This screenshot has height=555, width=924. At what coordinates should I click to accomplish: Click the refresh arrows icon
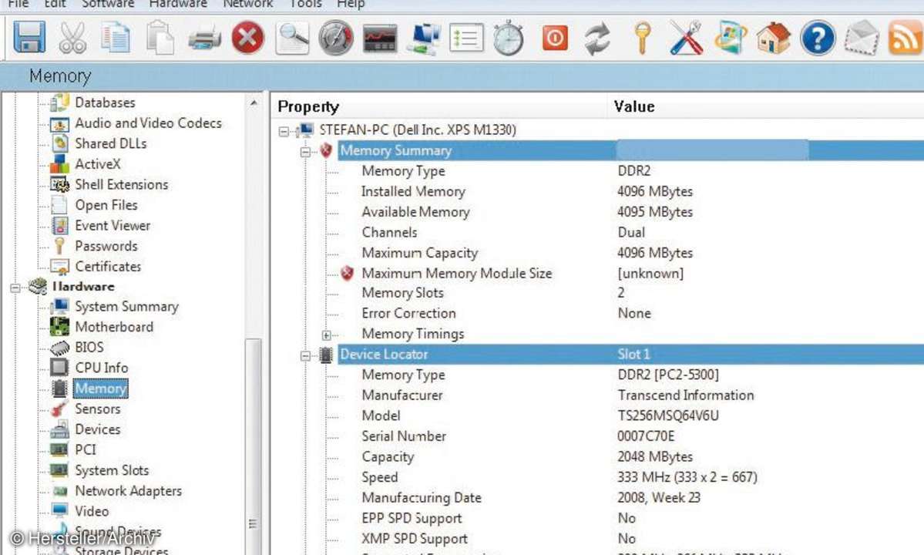coord(597,39)
